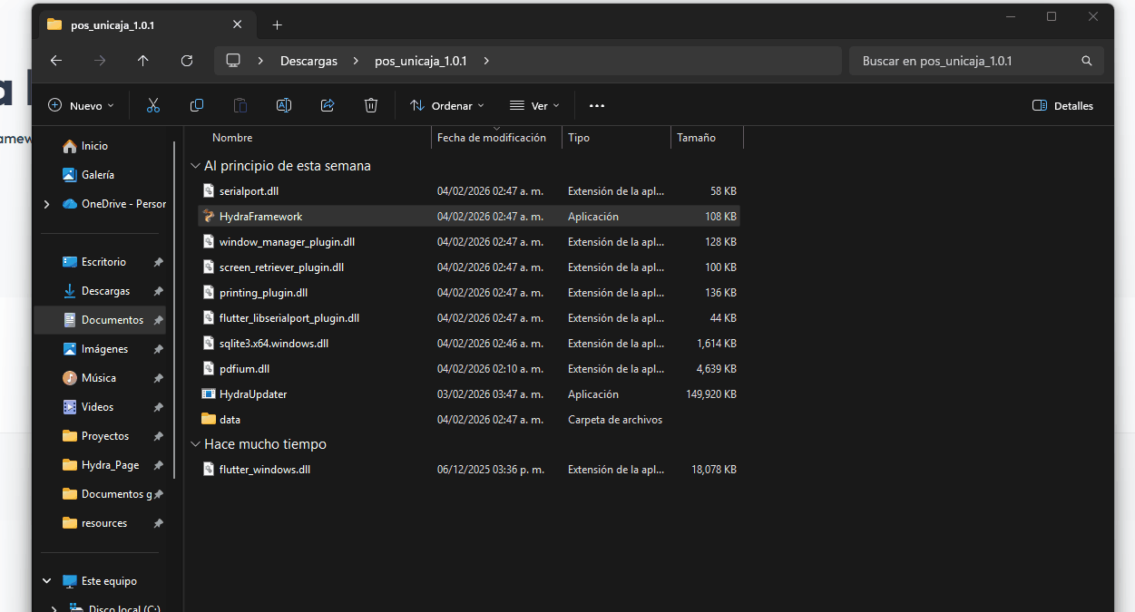This screenshot has width=1135, height=612.
Task: Expand the OneDrive tree node
Action: [x=47, y=204]
